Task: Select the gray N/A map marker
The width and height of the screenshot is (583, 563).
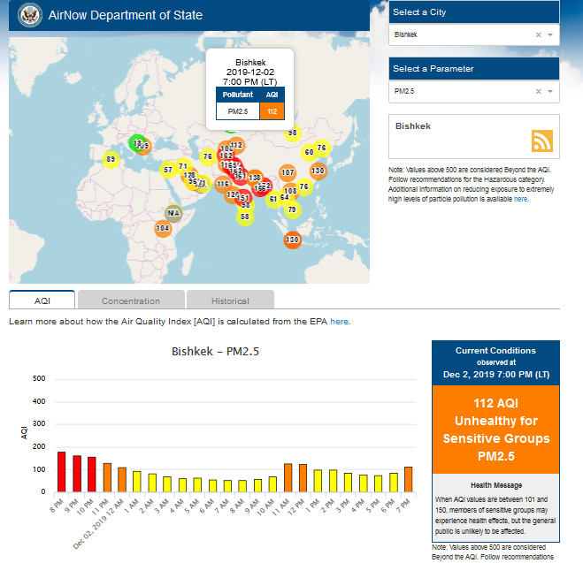Action: tap(173, 213)
